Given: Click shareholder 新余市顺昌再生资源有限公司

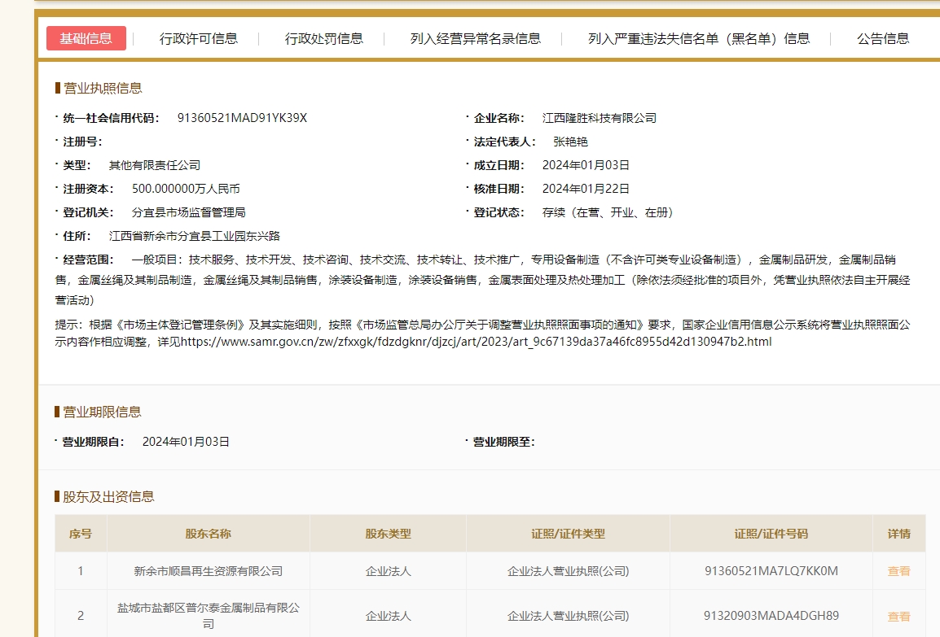Looking at the screenshot, I should (x=208, y=571).
